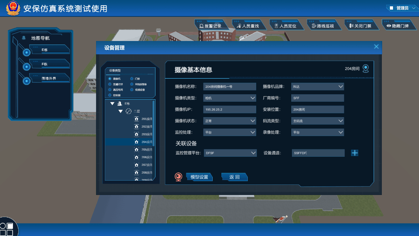Click the 设备通道 field showing SSFFDF

(x=318, y=153)
